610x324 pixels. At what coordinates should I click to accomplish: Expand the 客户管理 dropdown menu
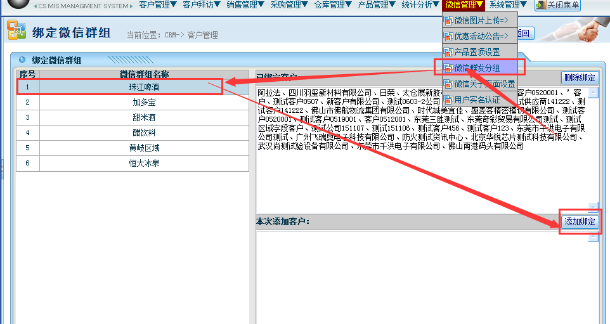[x=158, y=5]
